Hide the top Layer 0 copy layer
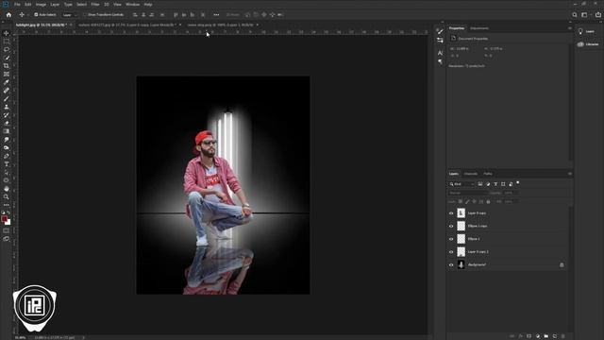This screenshot has height=340, width=604. 451,213
